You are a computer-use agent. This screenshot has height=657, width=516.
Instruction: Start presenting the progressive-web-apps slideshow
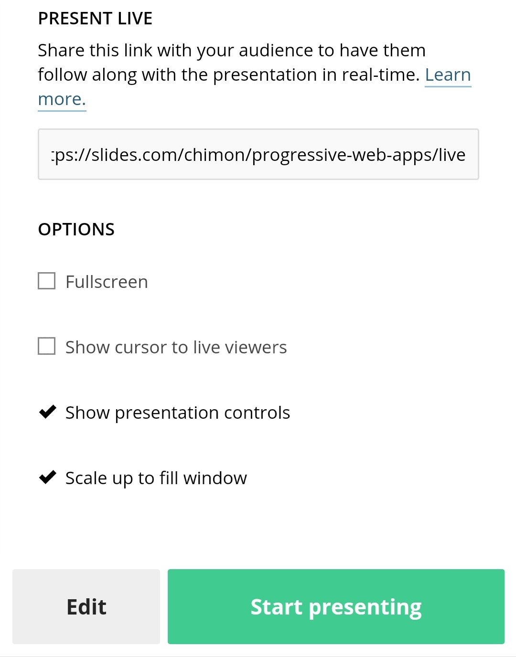pyautogui.click(x=336, y=606)
